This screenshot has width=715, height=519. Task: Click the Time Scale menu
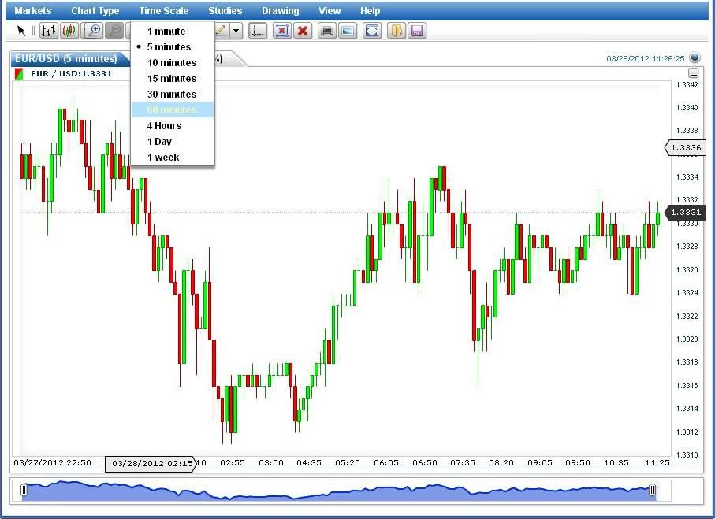click(164, 11)
